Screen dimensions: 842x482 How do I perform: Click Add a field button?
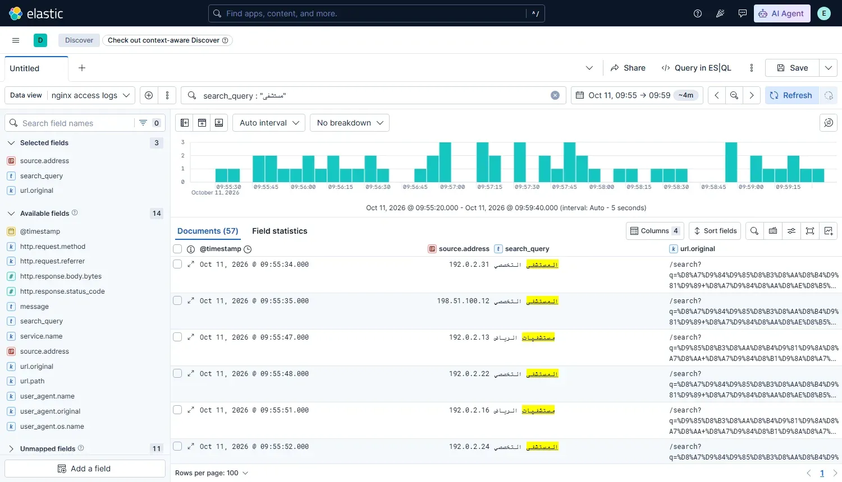[85, 469]
